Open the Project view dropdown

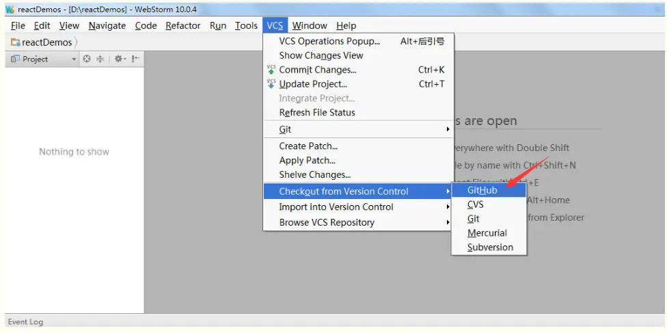[74, 59]
